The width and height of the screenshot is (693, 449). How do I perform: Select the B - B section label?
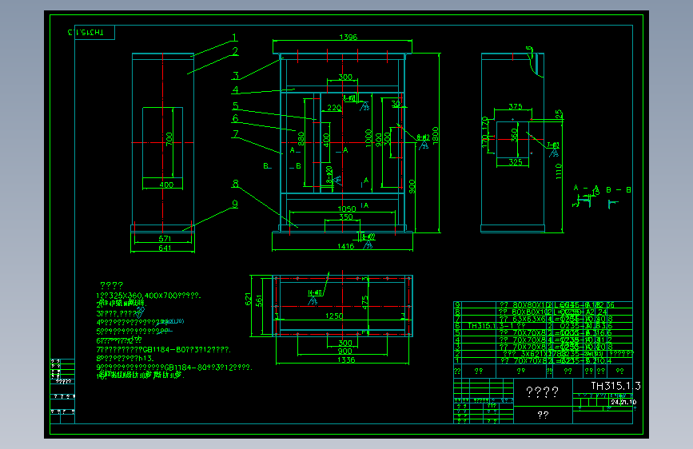(619, 190)
